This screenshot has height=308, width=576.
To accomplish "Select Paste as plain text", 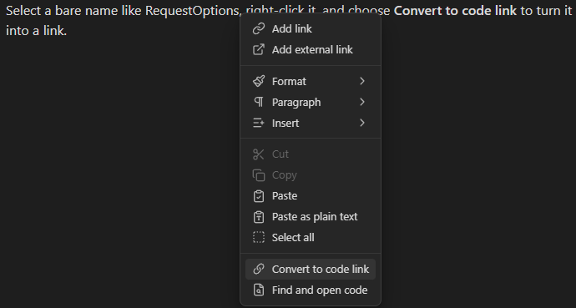I will 311,217.
